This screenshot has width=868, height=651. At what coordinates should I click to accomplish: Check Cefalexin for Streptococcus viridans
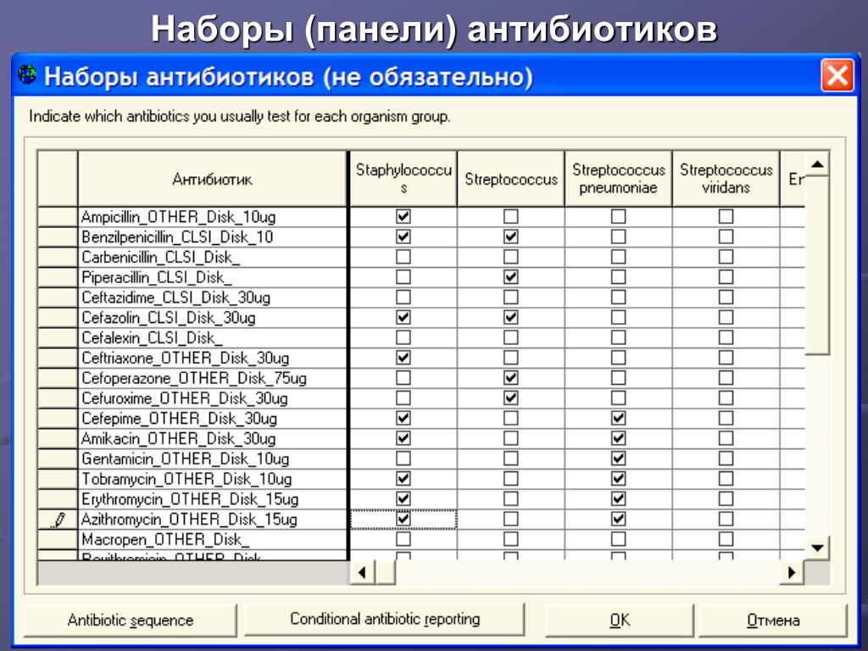726,337
